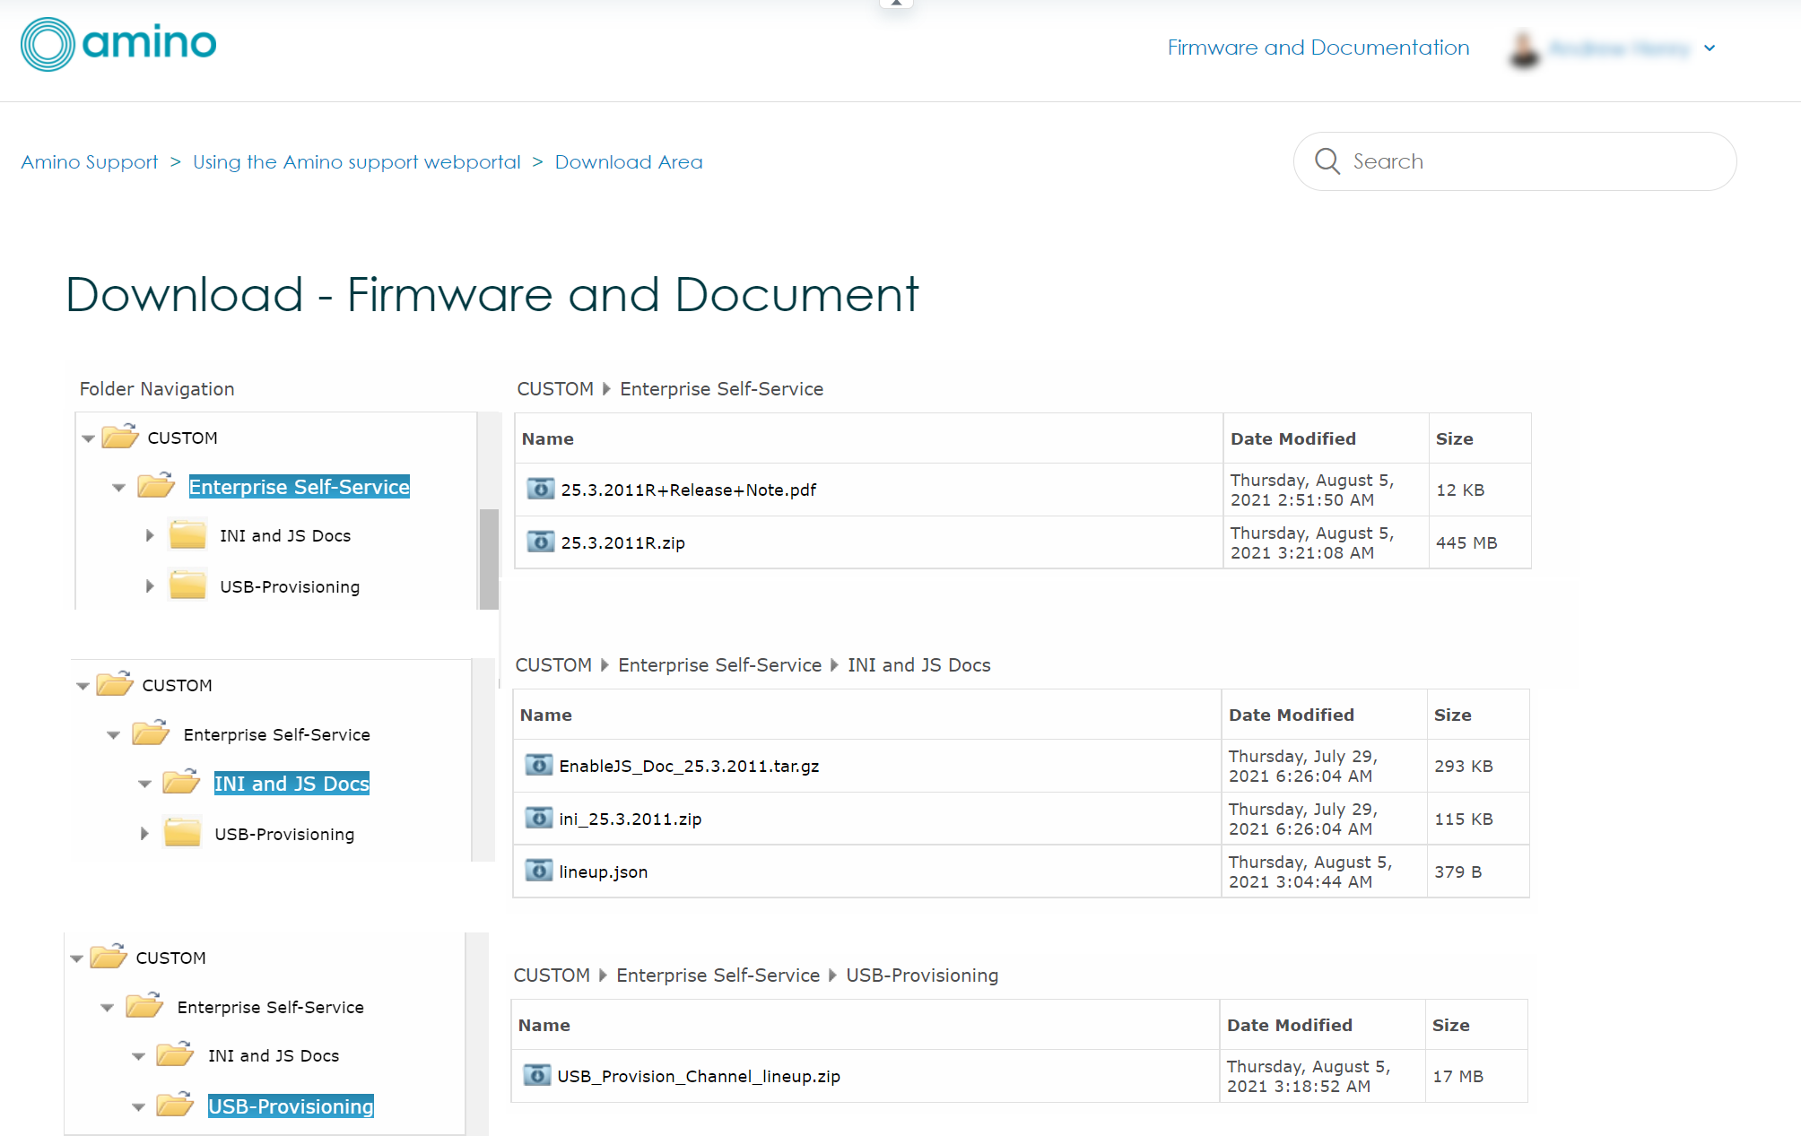Screen dimensions: 1801x1136
Task: Click highlighted USB-Provisioning folder icon in third tree
Action: (x=175, y=1105)
